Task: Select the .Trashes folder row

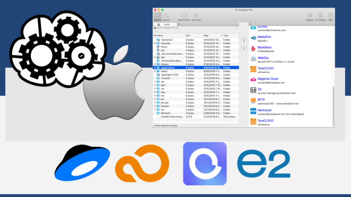Action: click(196, 78)
